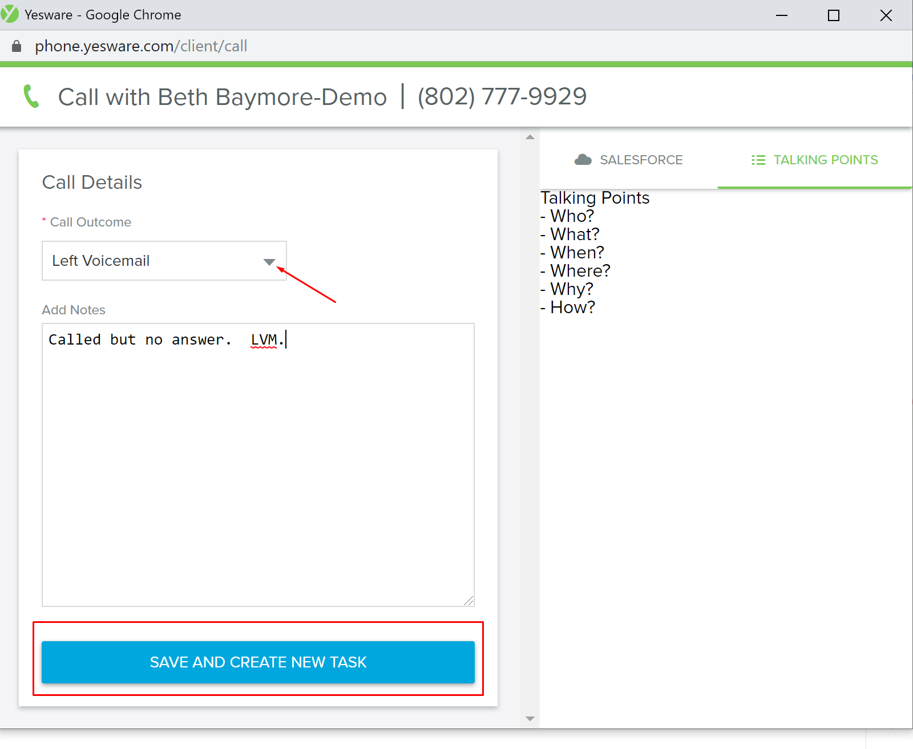Click the '- What?' talking point
The height and width of the screenshot is (749, 913).
pyautogui.click(x=570, y=234)
